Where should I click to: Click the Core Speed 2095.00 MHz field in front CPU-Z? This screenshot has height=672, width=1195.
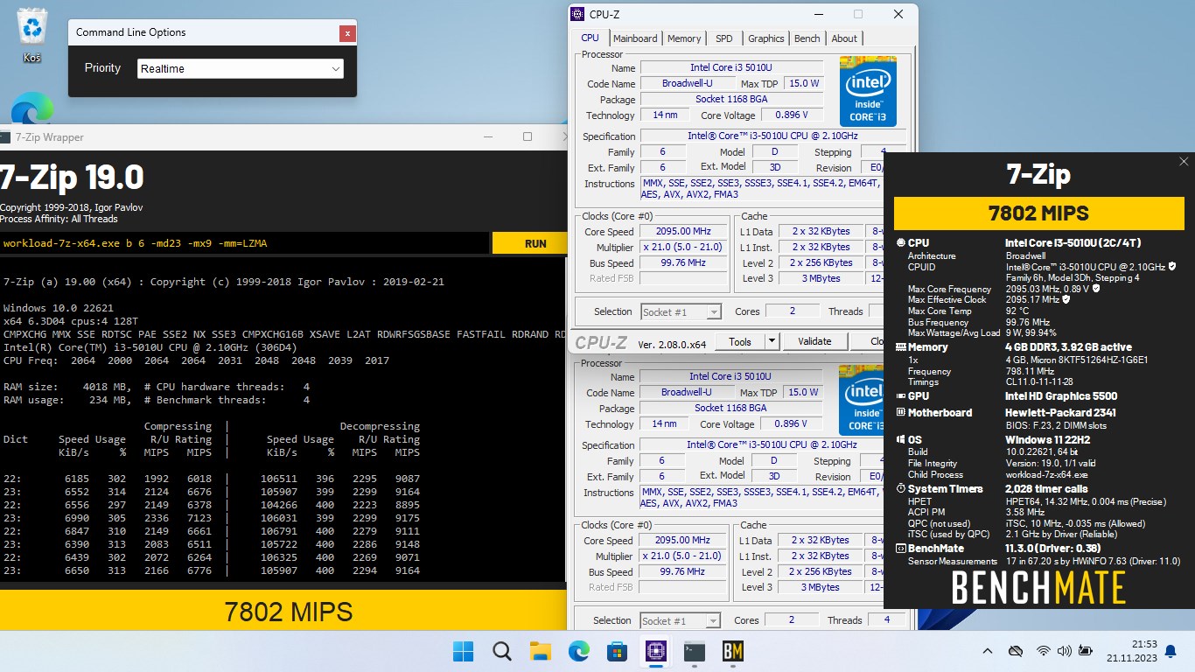pyautogui.click(x=682, y=232)
